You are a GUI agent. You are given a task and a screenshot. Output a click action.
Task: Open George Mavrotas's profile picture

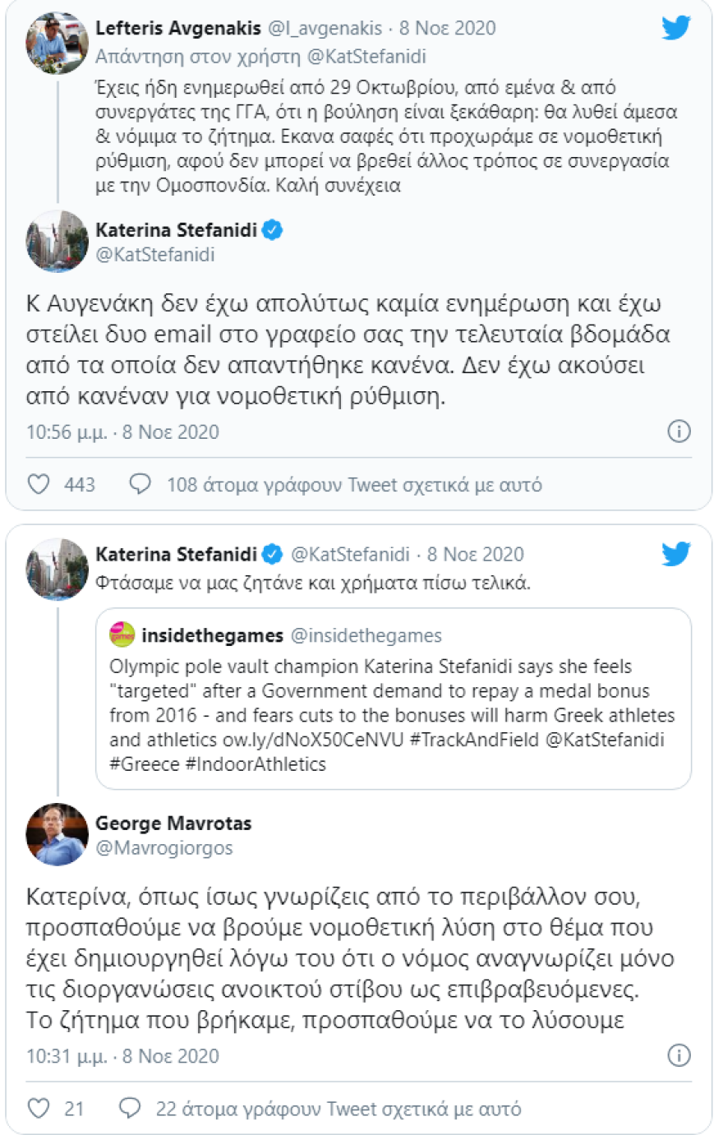pos(56,833)
